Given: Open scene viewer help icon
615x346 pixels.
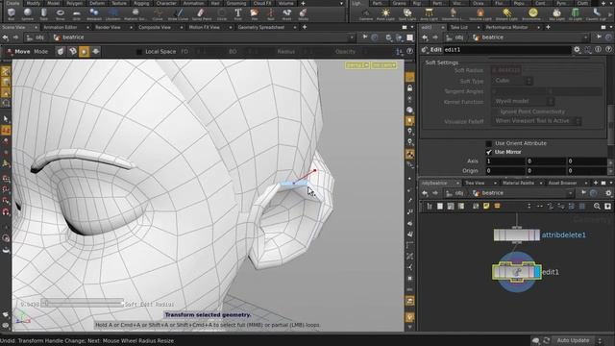Looking at the screenshot, I should [410, 51].
